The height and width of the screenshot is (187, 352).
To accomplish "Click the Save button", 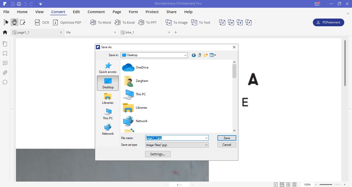I will pos(227,138).
